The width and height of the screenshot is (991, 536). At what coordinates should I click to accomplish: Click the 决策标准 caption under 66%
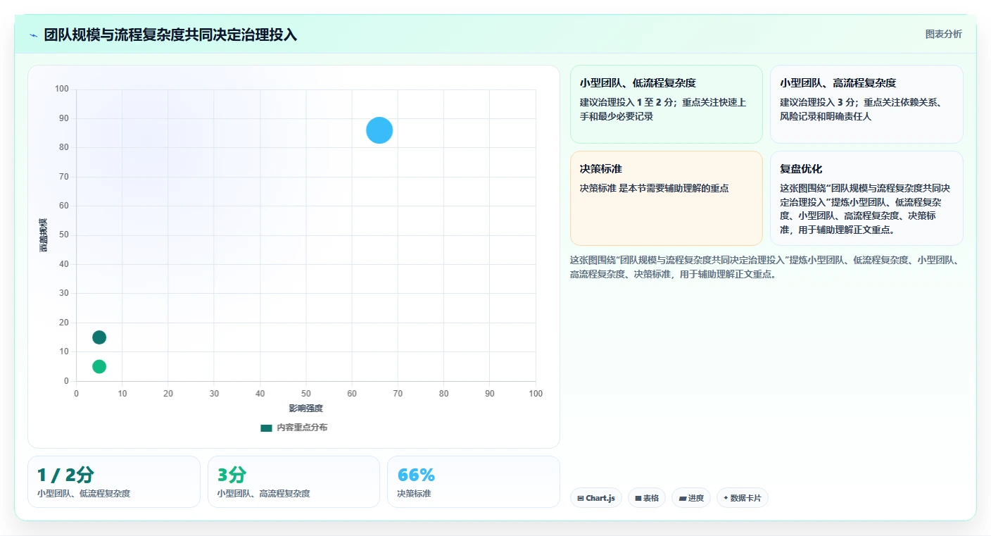[414, 494]
